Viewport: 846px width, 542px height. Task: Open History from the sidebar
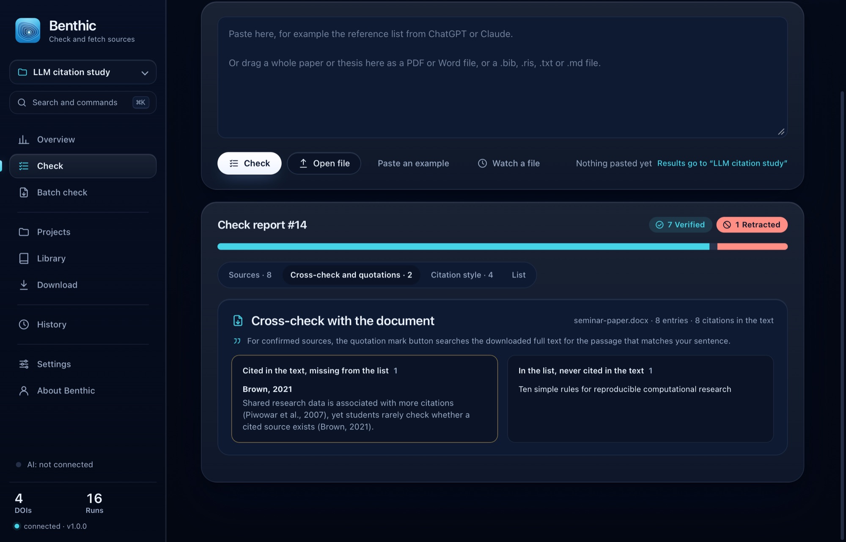click(x=83, y=325)
